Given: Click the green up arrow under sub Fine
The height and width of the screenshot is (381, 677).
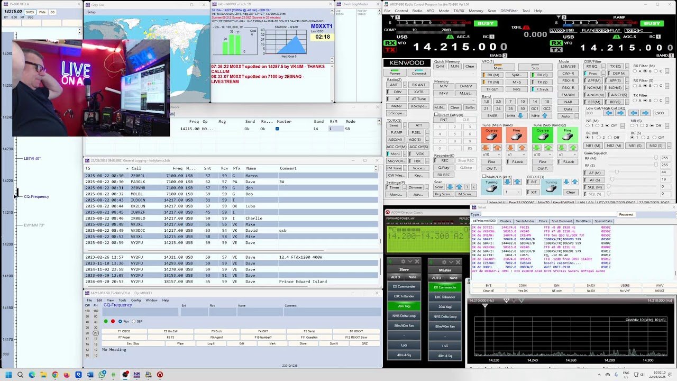Looking at the screenshot, I should 572,148.
